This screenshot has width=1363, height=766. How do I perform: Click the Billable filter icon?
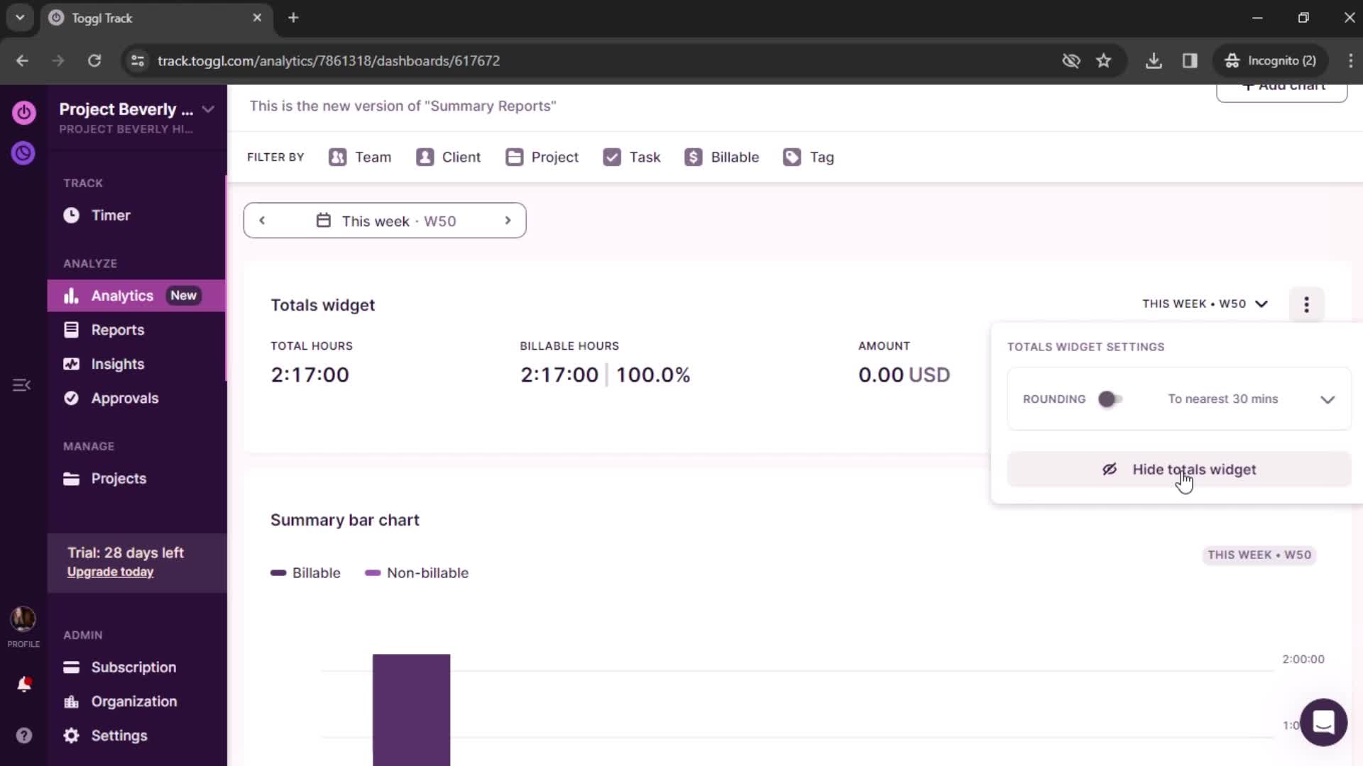coord(694,156)
